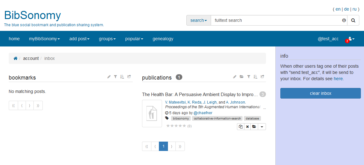The height and width of the screenshot is (165, 364).
Task: Open user @chaefner link
Action: tap(203, 113)
